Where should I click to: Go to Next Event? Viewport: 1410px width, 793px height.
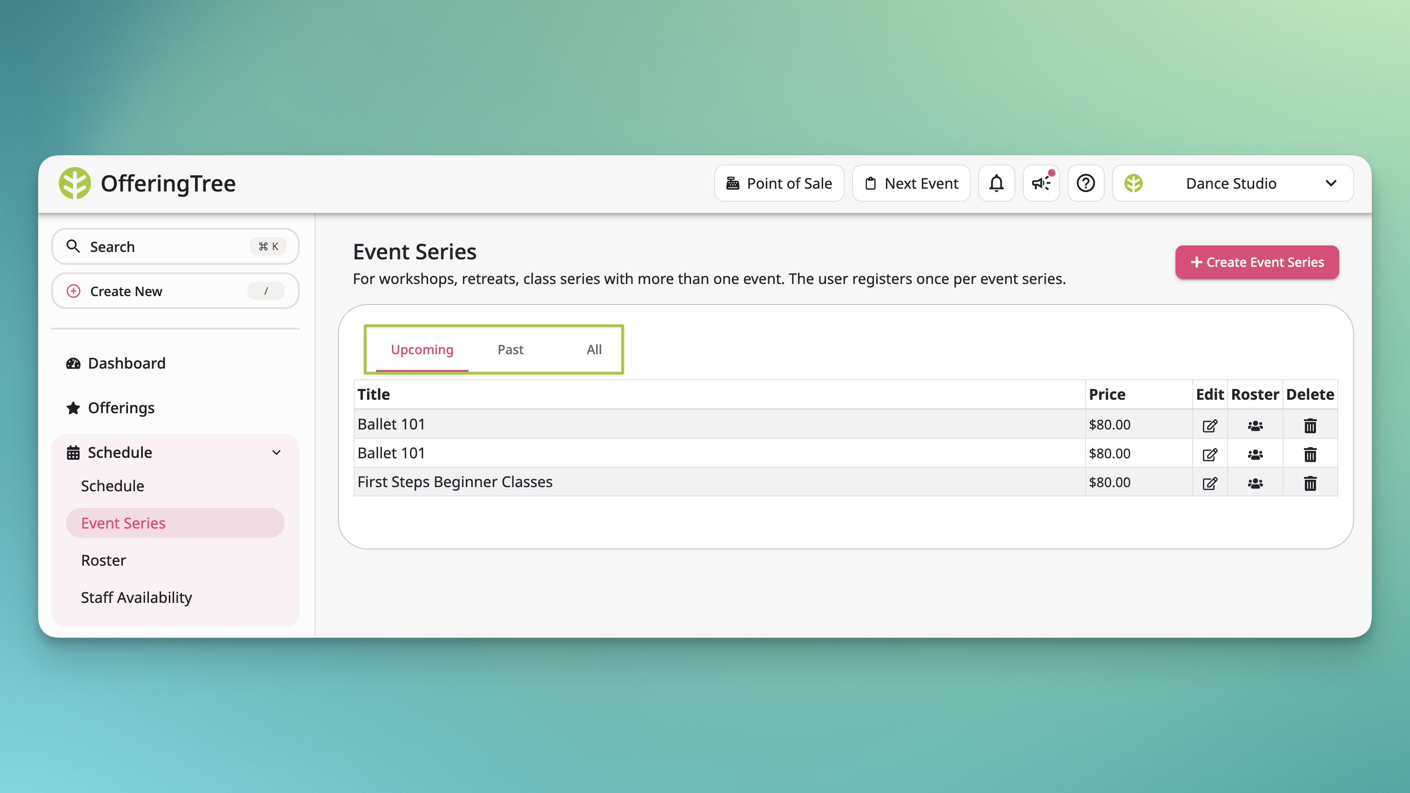coord(911,183)
